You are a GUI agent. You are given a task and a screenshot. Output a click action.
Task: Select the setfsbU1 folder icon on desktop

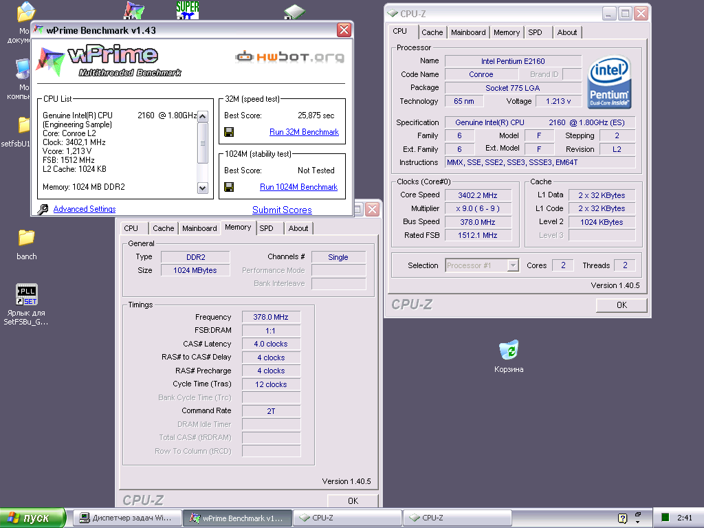point(24,125)
